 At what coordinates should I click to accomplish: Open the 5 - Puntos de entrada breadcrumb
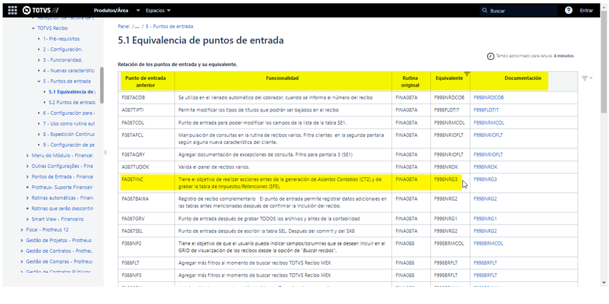(x=169, y=27)
